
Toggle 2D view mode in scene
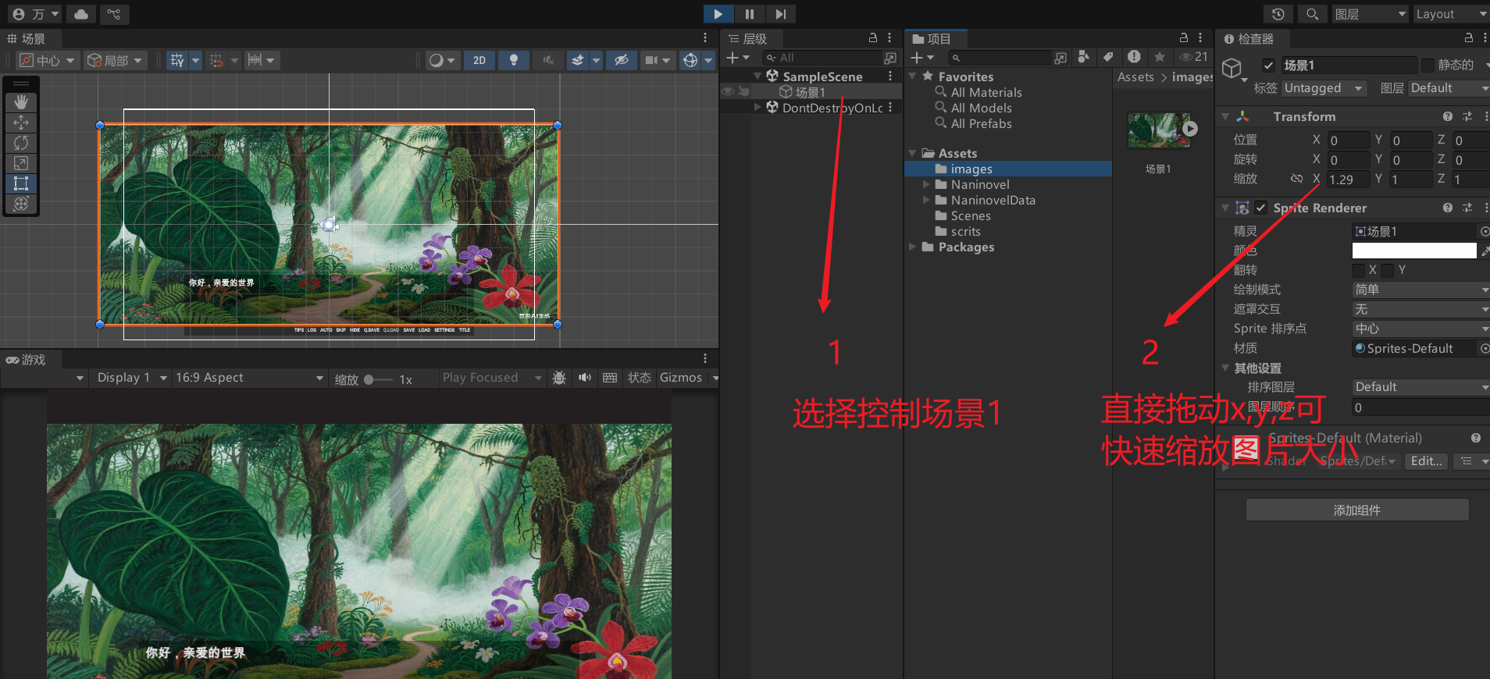coord(479,60)
